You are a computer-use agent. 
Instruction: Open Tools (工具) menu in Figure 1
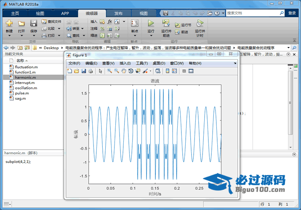[142, 63]
